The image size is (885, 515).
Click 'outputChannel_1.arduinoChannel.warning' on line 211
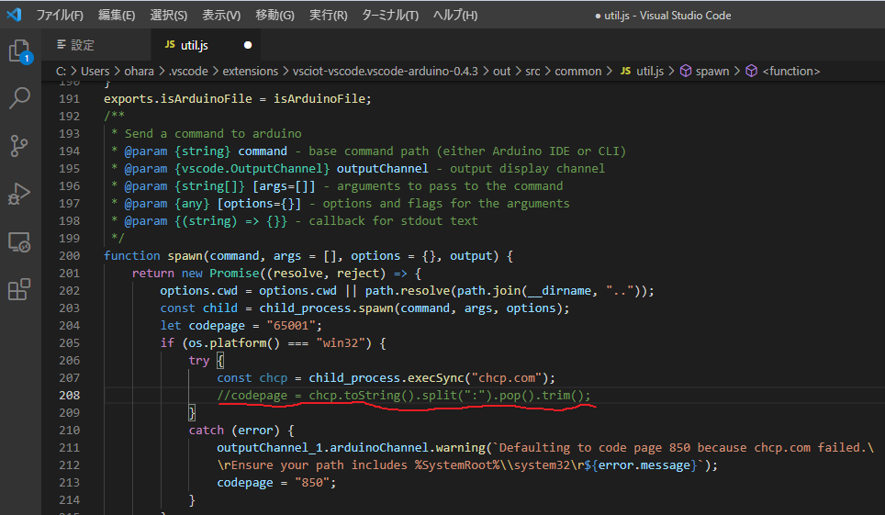coord(351,448)
